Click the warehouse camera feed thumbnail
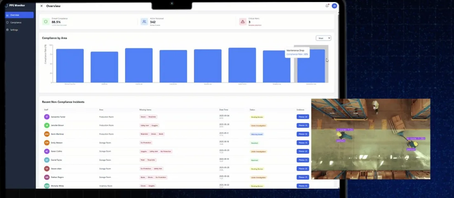Image resolution: width=454 pixels, height=198 pixels. click(371, 139)
